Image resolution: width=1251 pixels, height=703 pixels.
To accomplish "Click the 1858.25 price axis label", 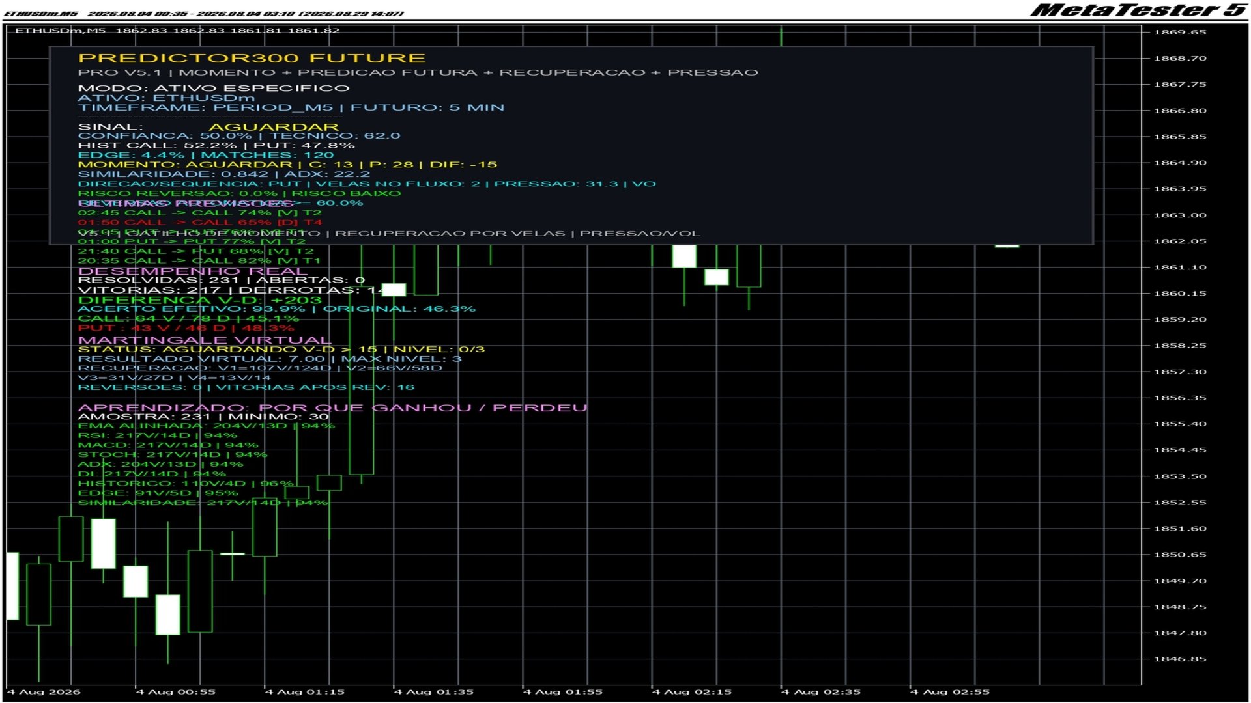I will coord(1180,346).
